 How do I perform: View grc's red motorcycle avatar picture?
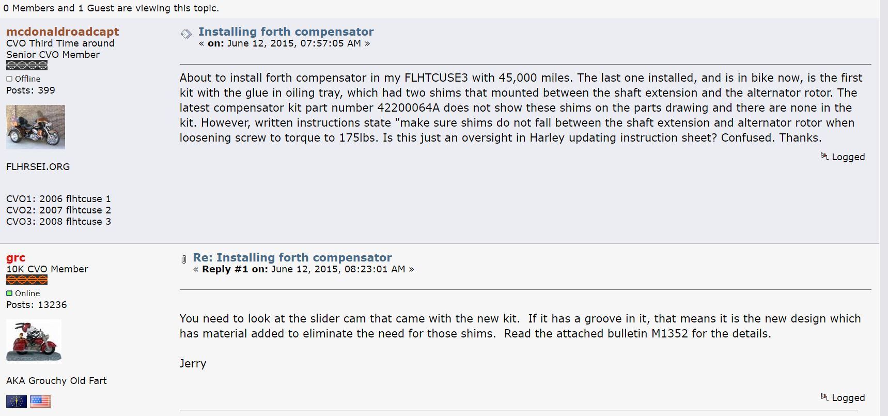(x=34, y=341)
